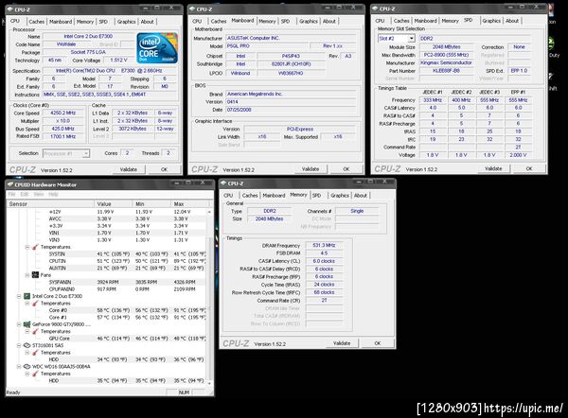The image size is (568, 418).
Task: Click the GeForce graphics card icon
Action: coord(27,324)
